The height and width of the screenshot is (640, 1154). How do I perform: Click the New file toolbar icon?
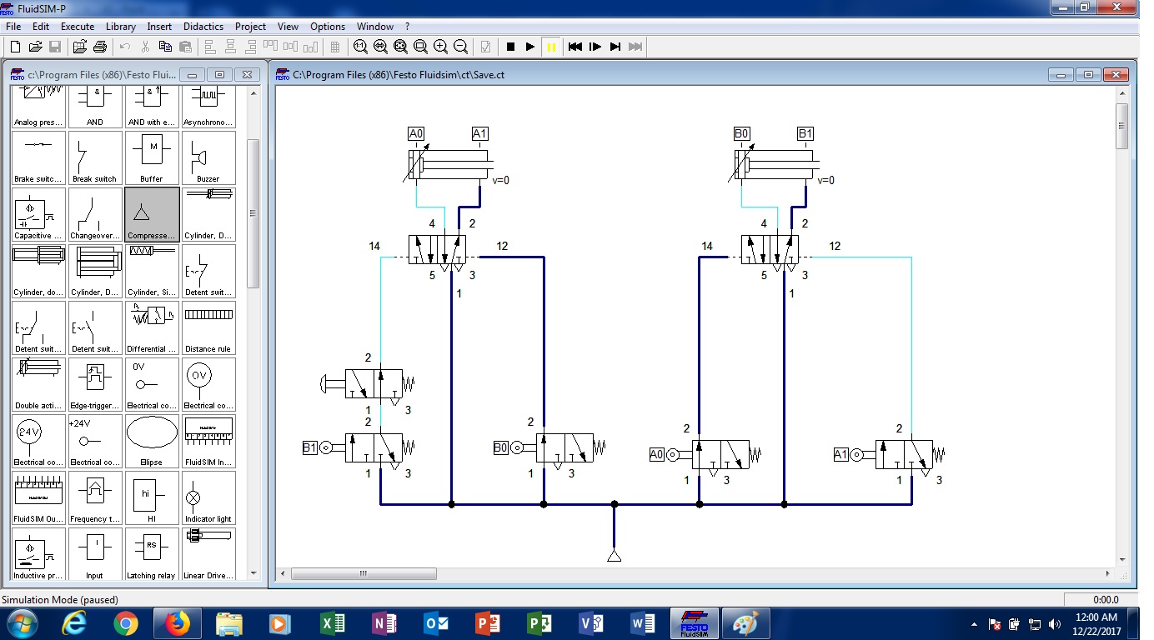[15, 47]
